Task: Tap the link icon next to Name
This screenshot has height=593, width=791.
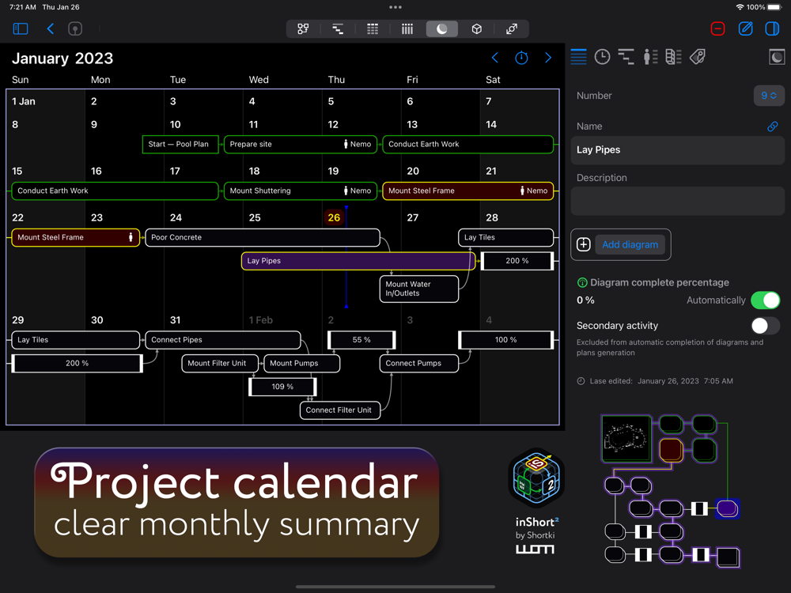Action: (x=772, y=126)
